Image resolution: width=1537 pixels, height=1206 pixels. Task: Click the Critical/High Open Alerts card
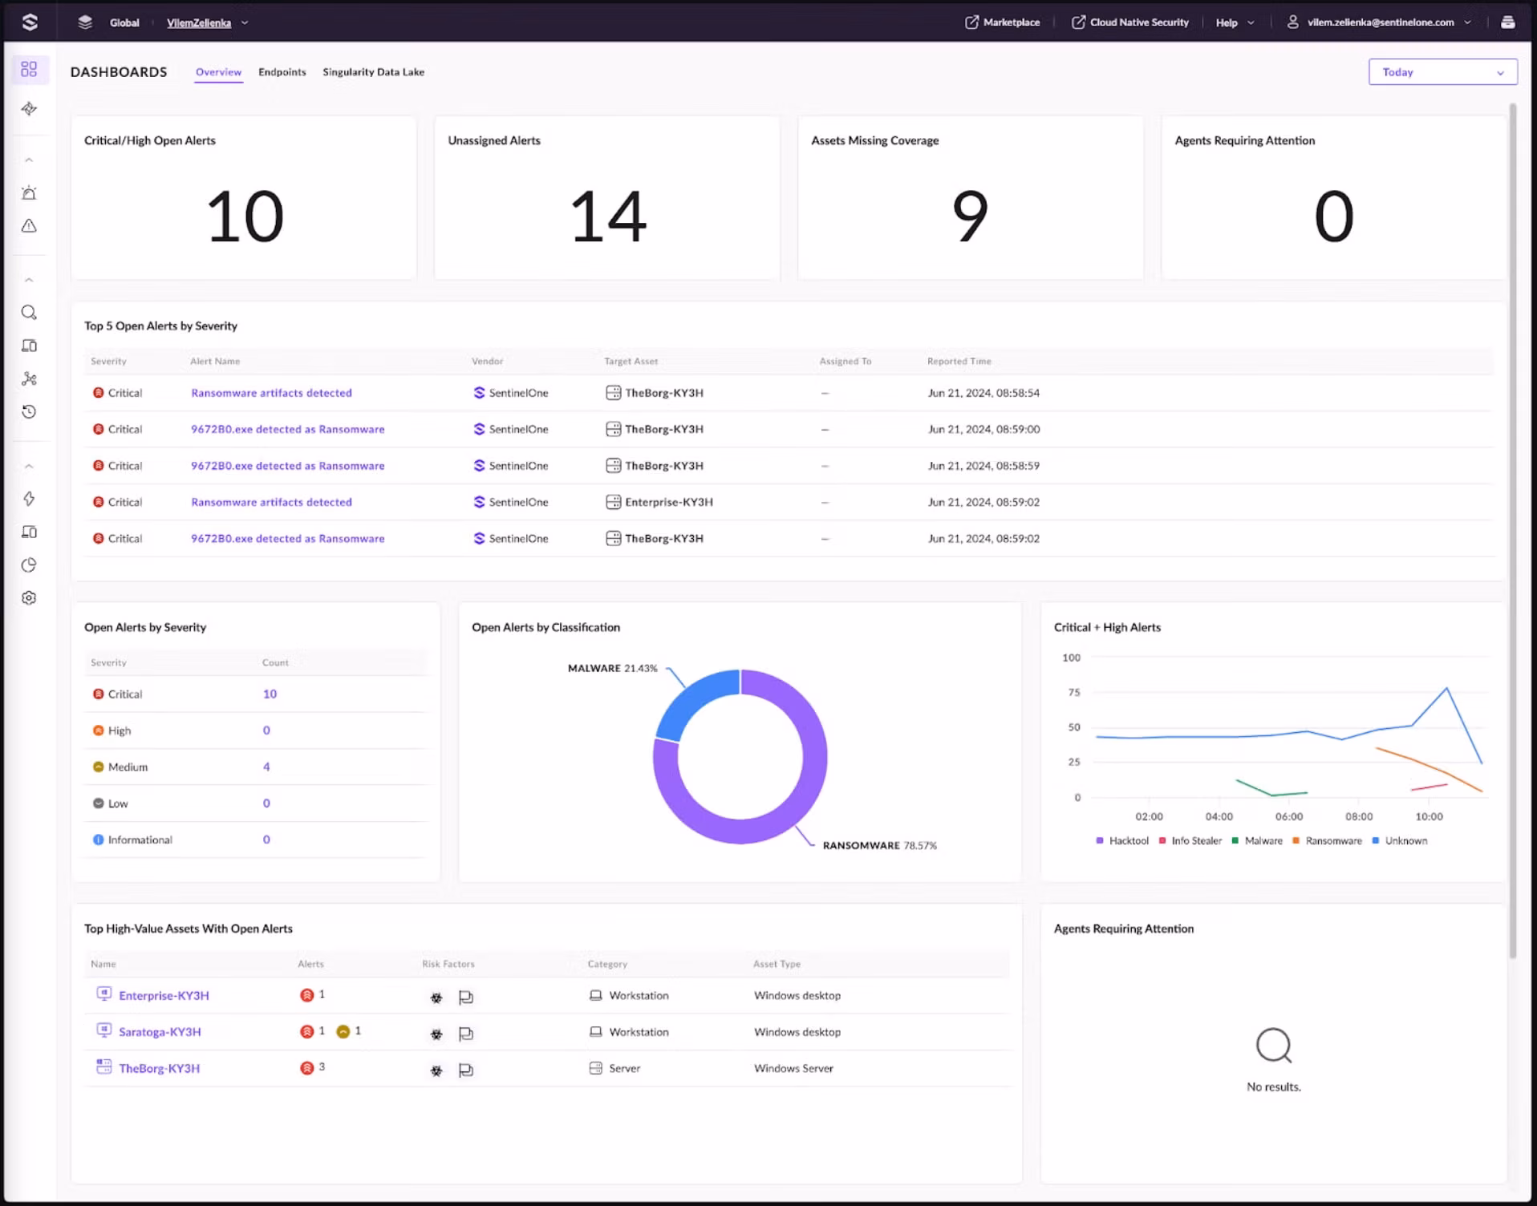(x=244, y=198)
